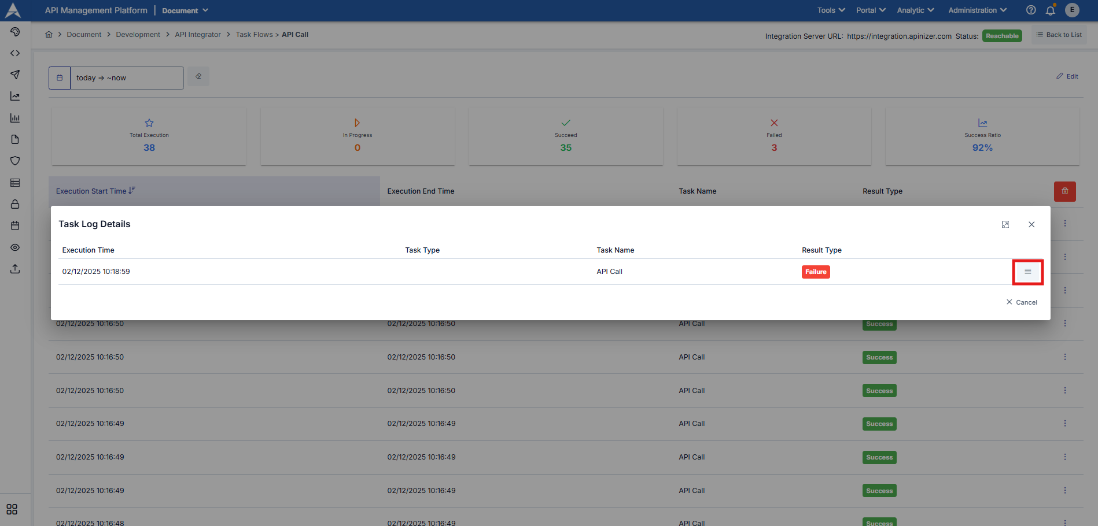The height and width of the screenshot is (526, 1098).
Task: Switch project via Document dropdown
Action: point(185,10)
